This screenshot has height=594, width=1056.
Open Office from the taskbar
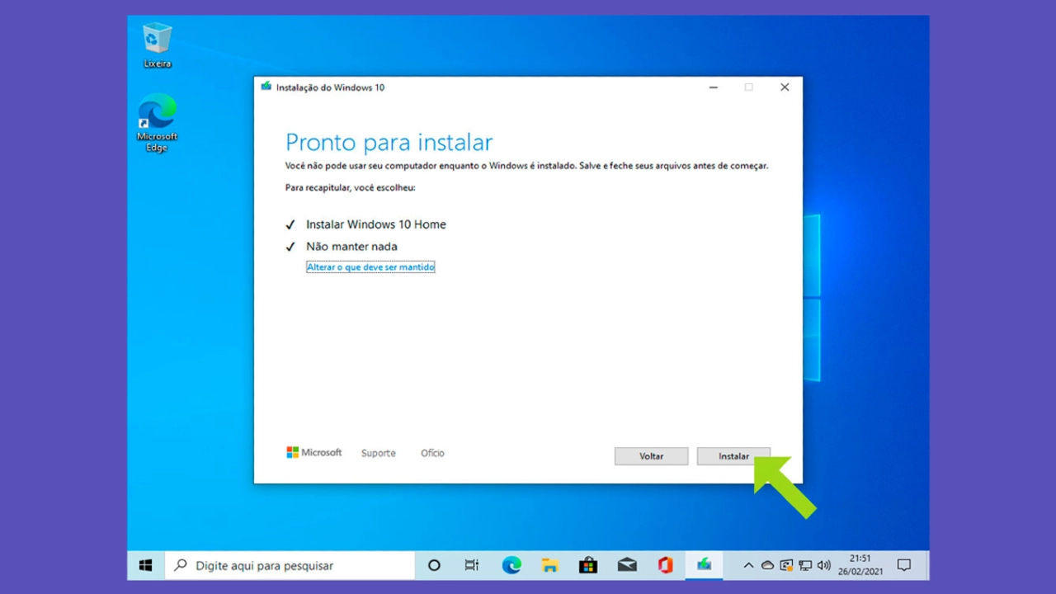coord(665,565)
